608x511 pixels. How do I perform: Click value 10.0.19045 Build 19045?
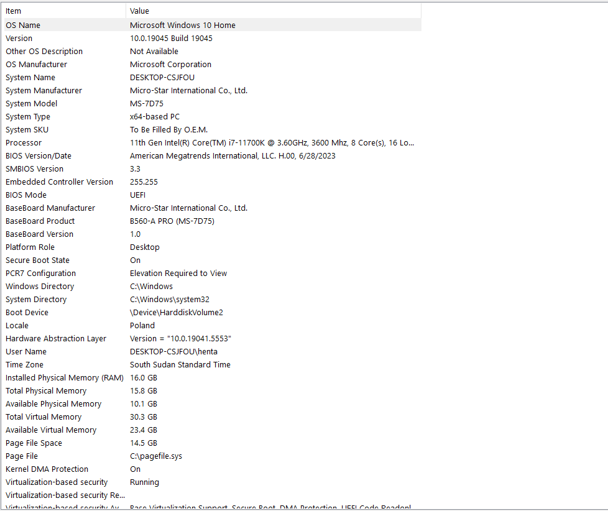pyautogui.click(x=171, y=39)
